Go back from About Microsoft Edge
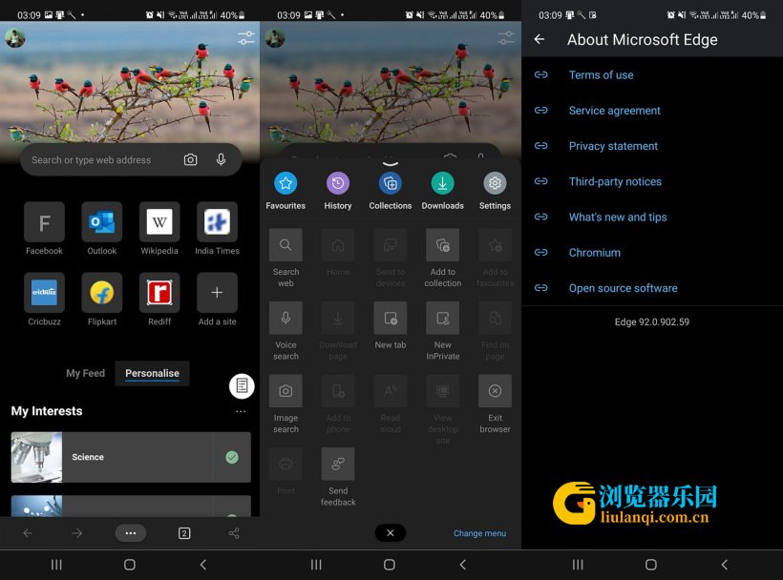The image size is (783, 580). coord(540,39)
